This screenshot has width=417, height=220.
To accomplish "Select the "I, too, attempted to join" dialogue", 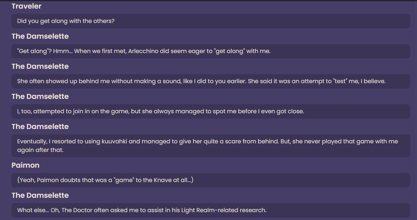I will pyautogui.click(x=211, y=111).
